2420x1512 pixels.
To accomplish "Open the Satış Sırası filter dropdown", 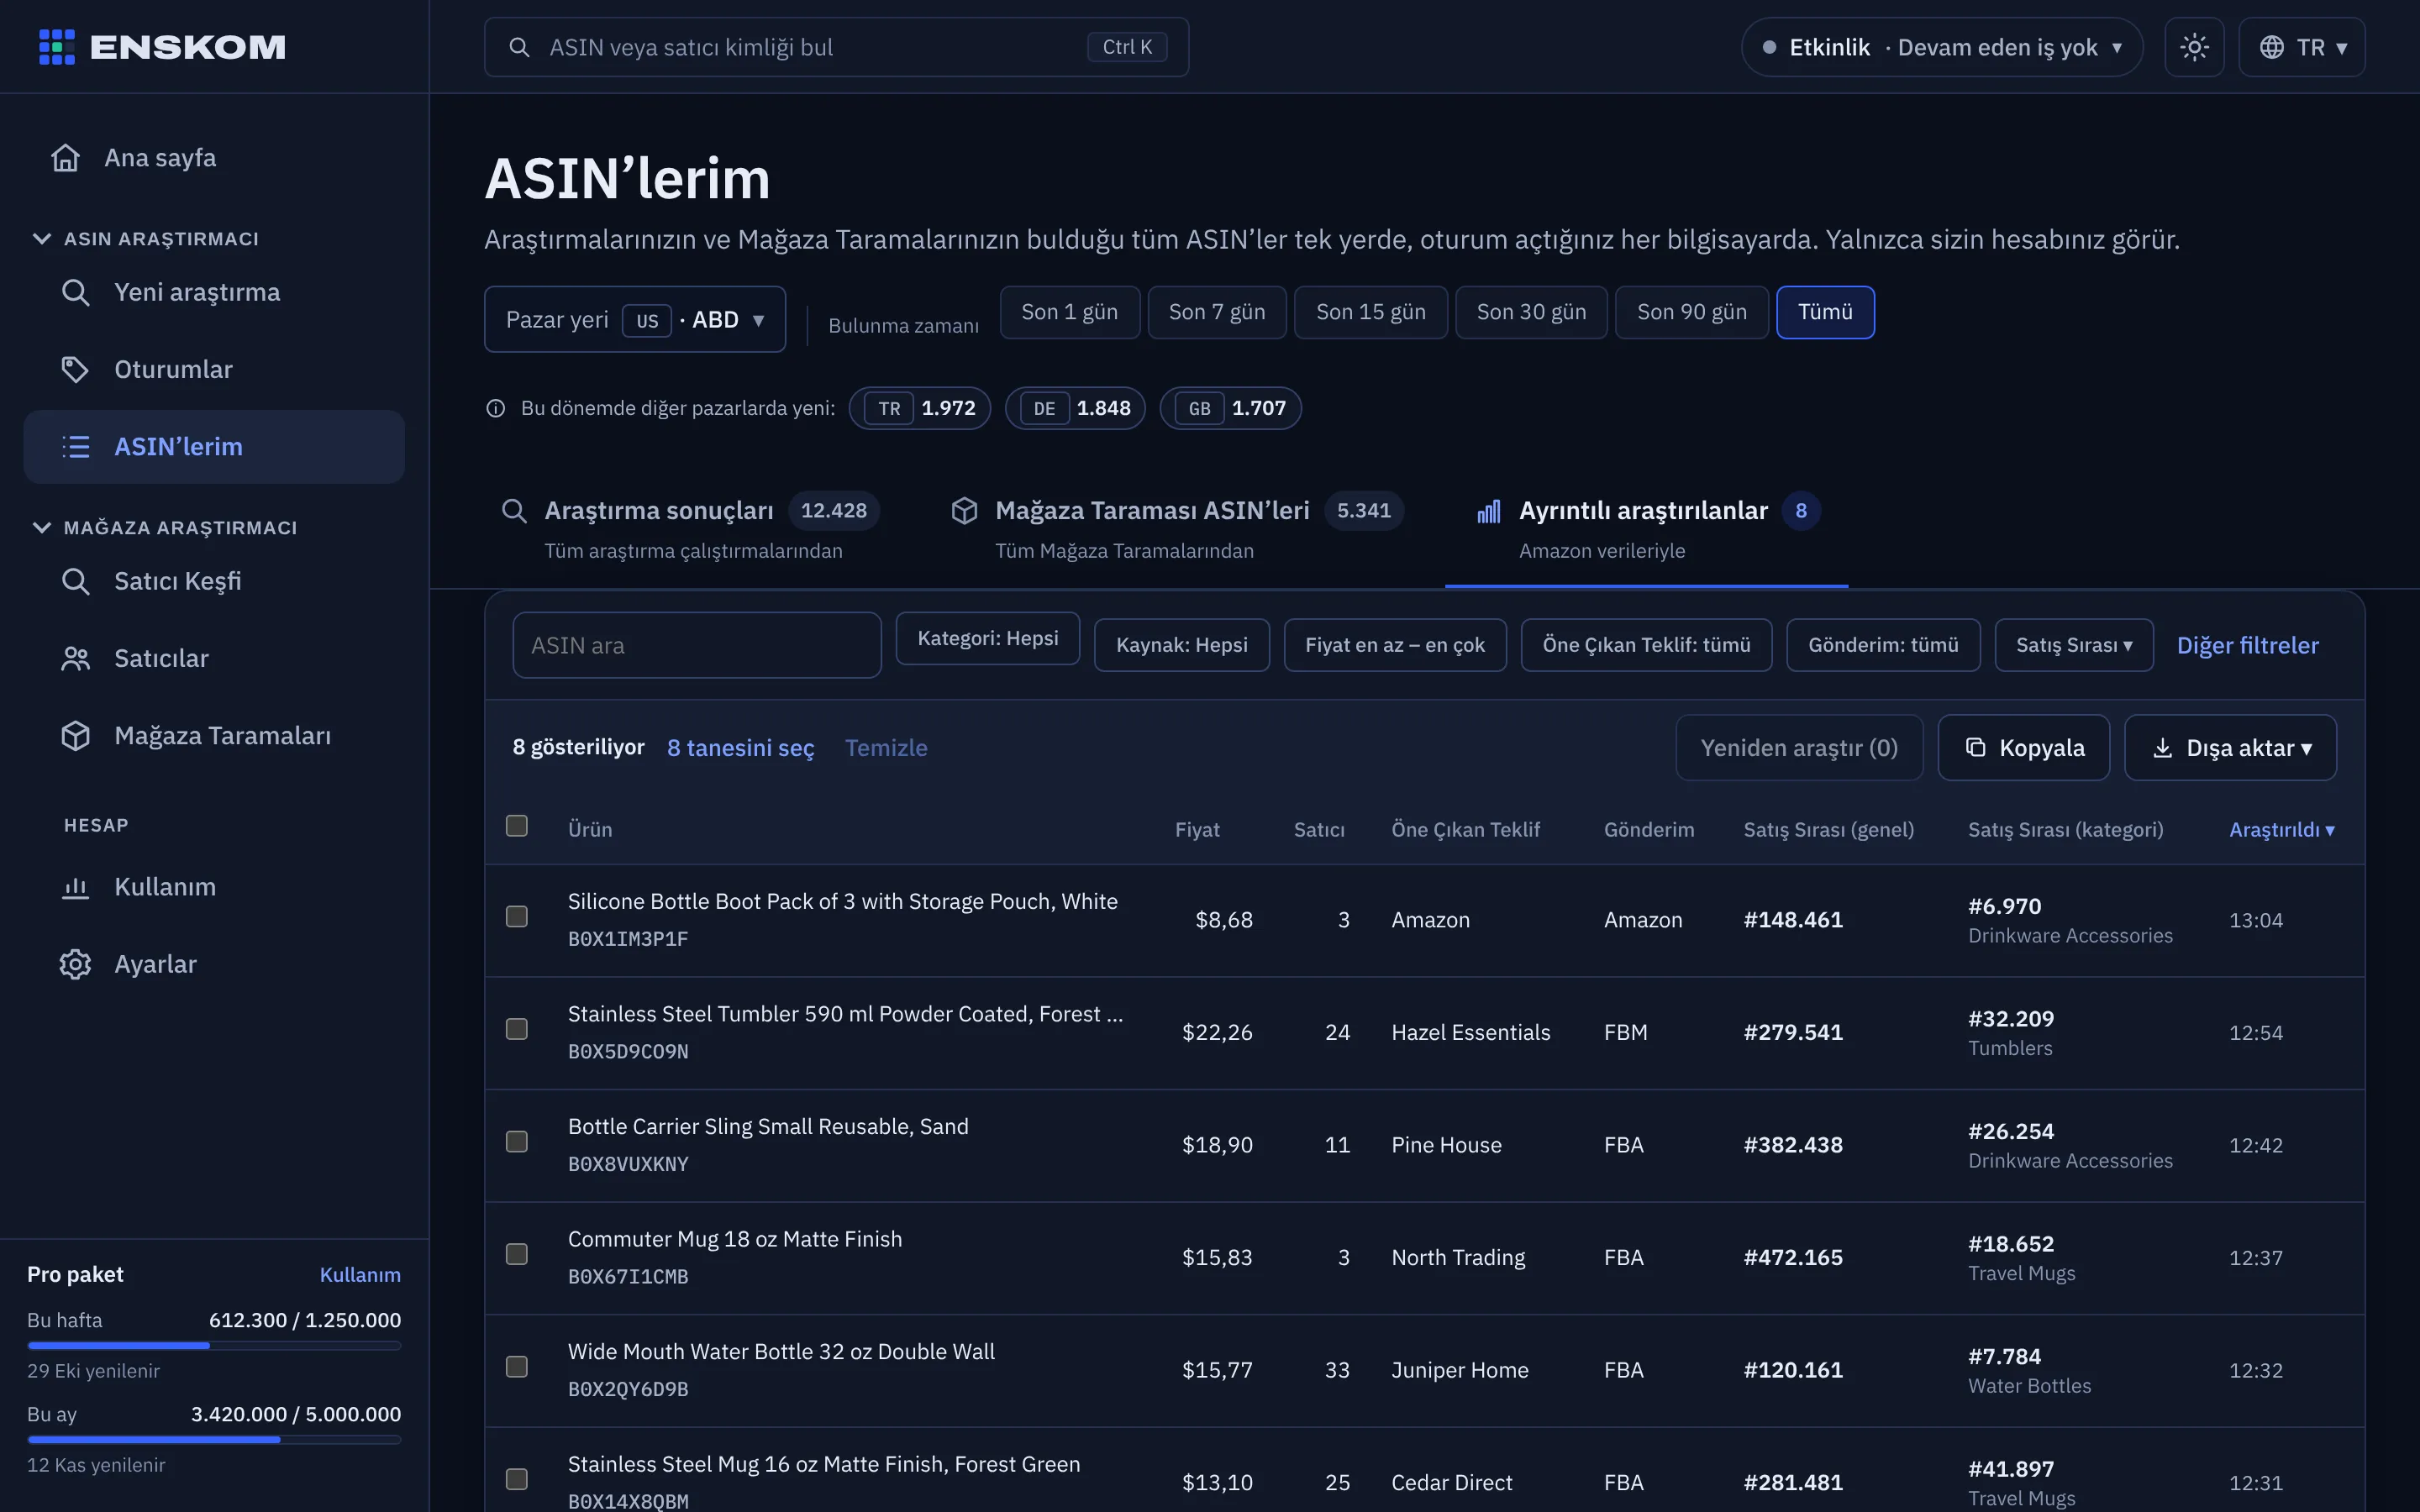I will point(2073,645).
